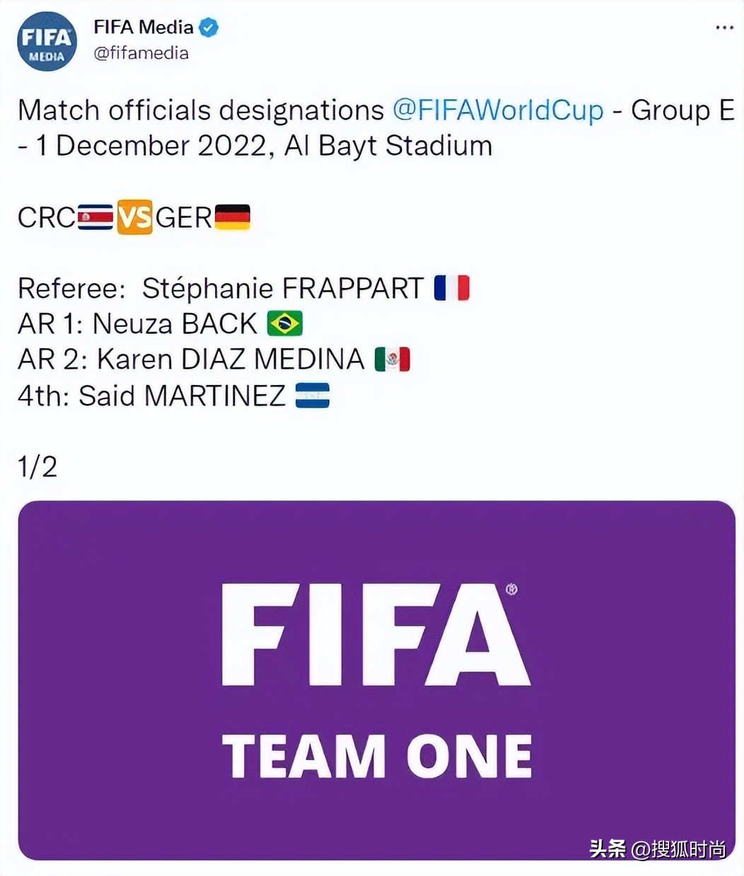
Task: Click the @fifamedia handle
Action: (141, 53)
